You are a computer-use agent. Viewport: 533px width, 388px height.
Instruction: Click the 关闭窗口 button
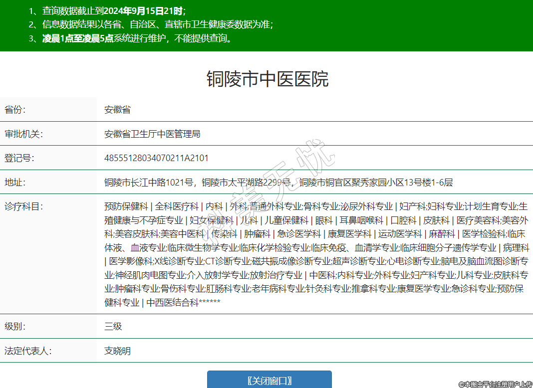[x=269, y=381]
